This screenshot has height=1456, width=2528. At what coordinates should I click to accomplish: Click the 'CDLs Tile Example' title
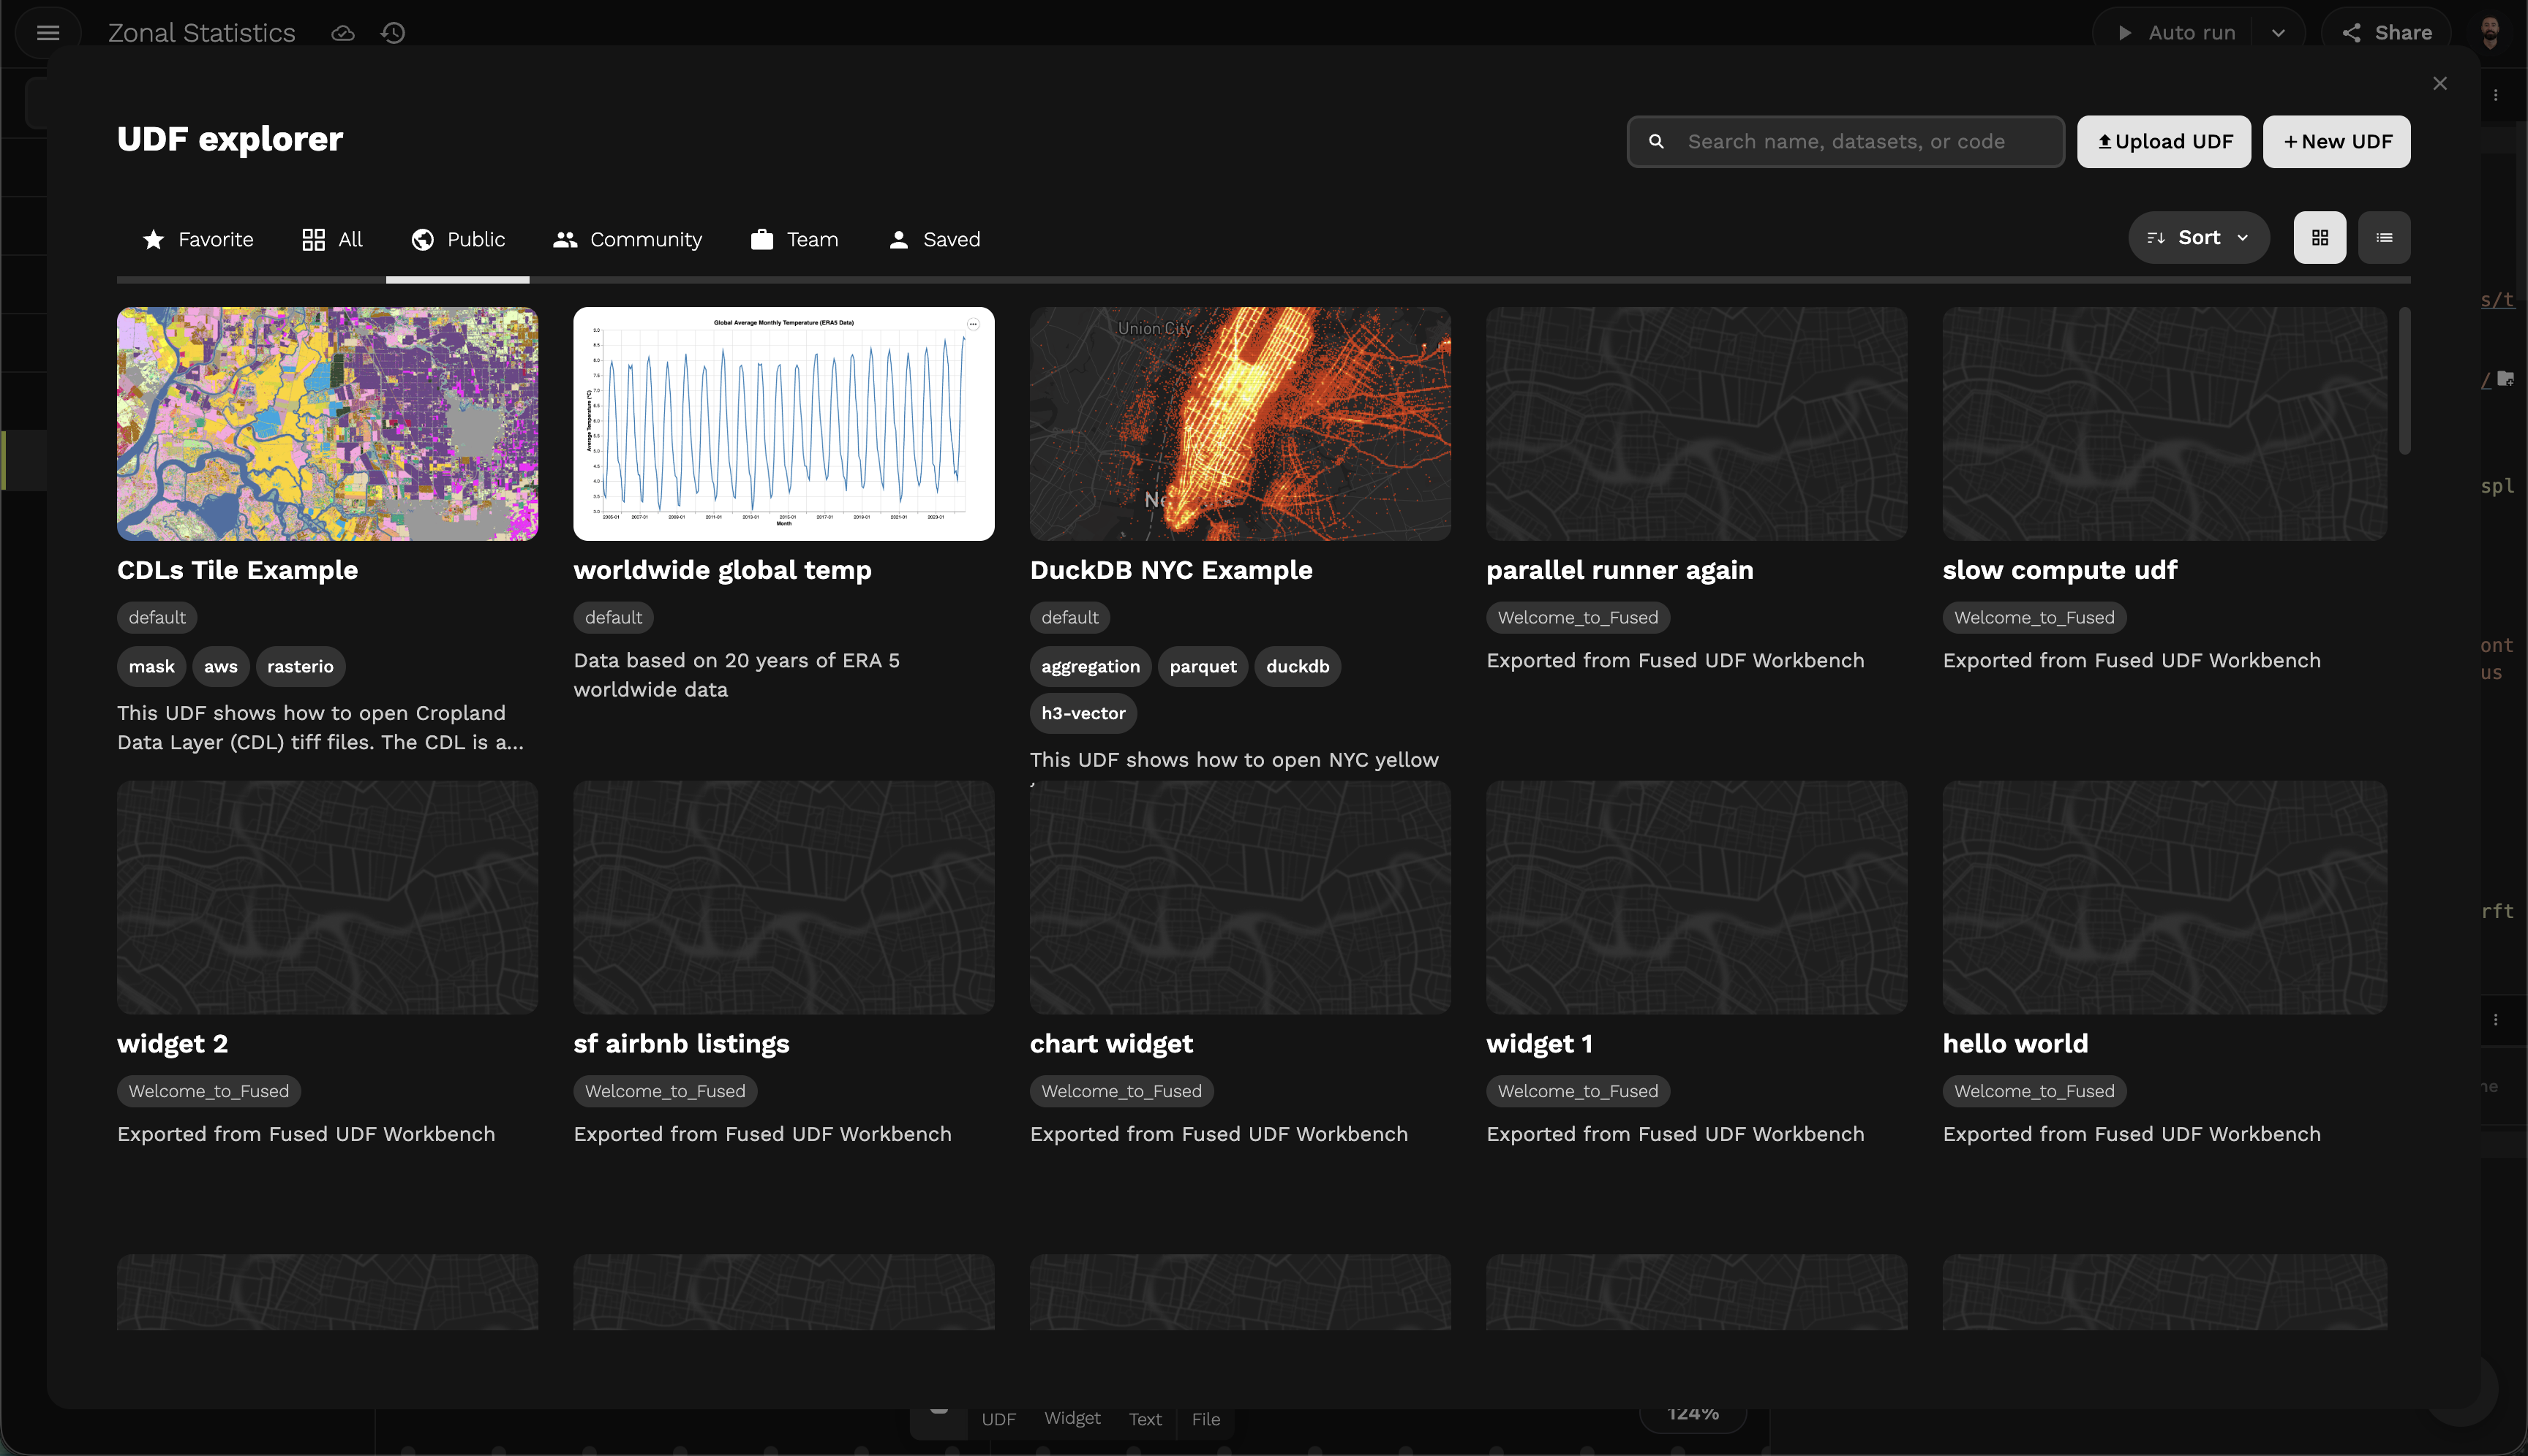coord(237,571)
